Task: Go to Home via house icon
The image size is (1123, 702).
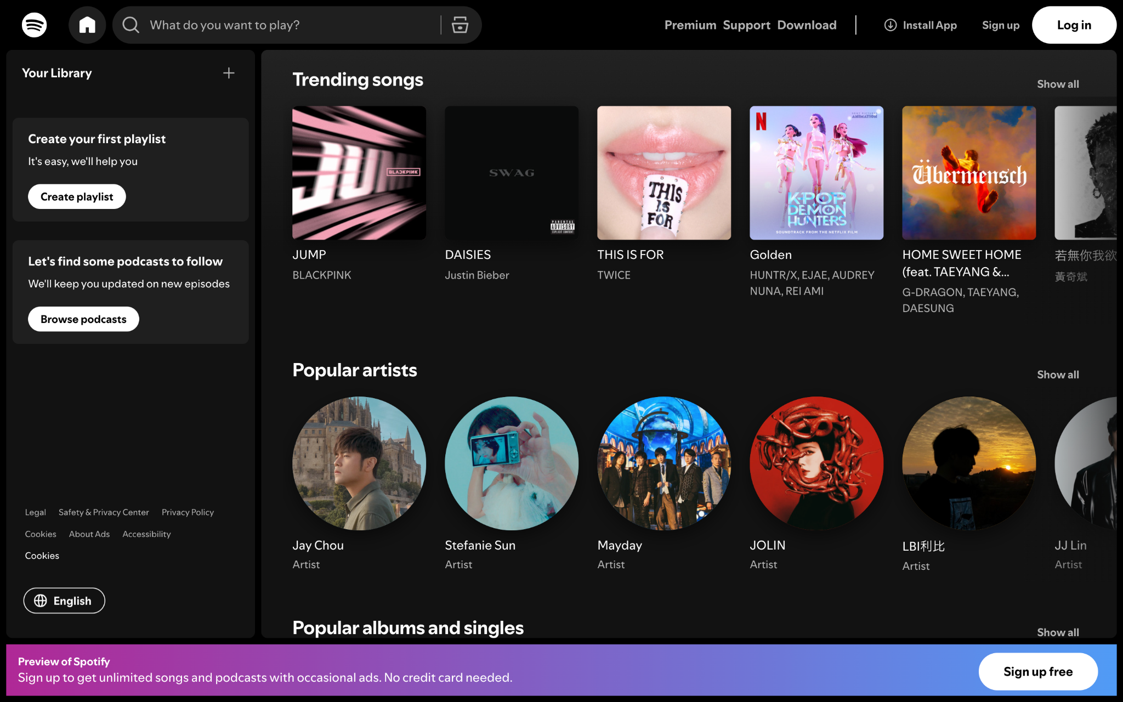Action: coord(87,25)
